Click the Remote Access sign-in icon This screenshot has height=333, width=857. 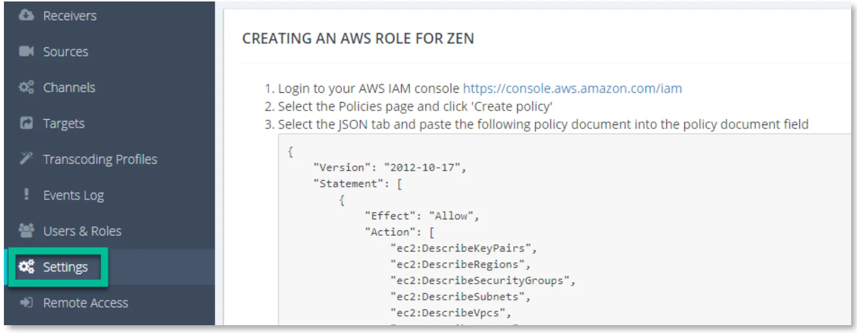[26, 303]
